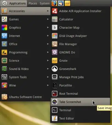Click the Gnote icon in Accessories list

point(55,61)
